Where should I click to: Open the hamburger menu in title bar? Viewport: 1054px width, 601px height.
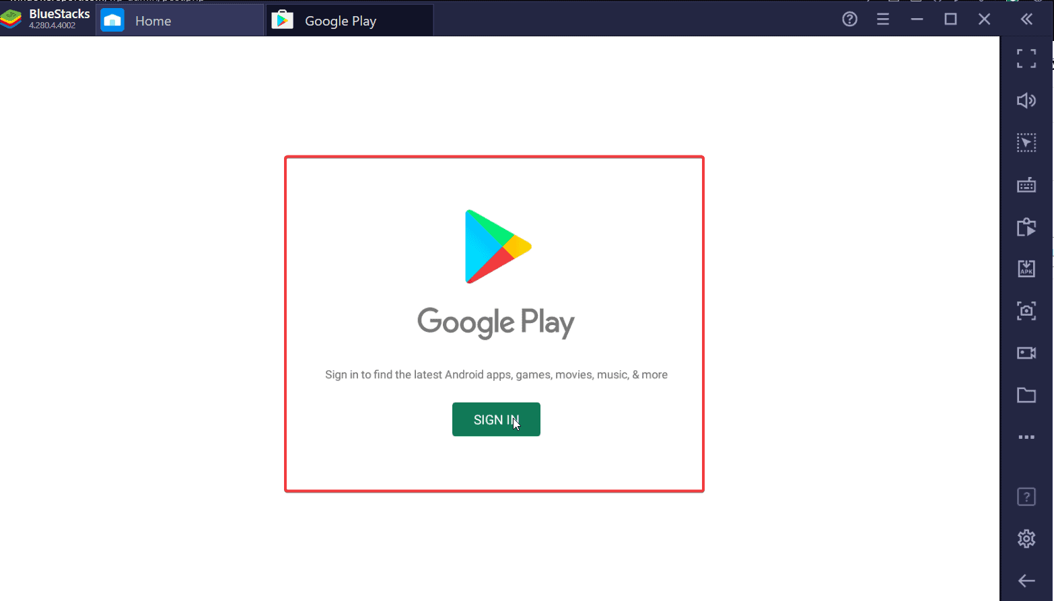click(883, 20)
